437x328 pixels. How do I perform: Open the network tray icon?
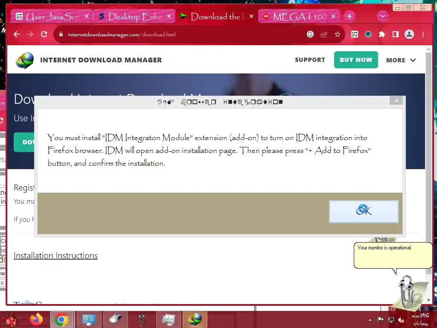[391, 319]
